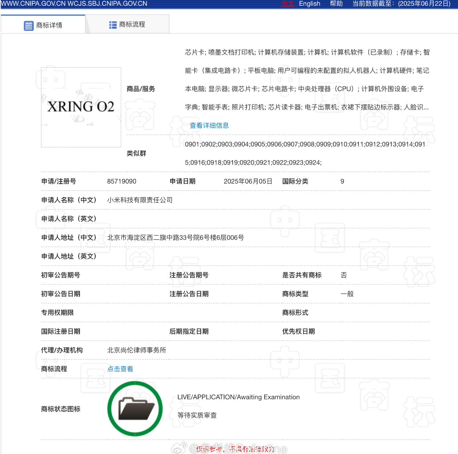Viewport: 458px width, 454px height.
Task: Click the 申请人地址（中文） label
Action: coord(69,238)
